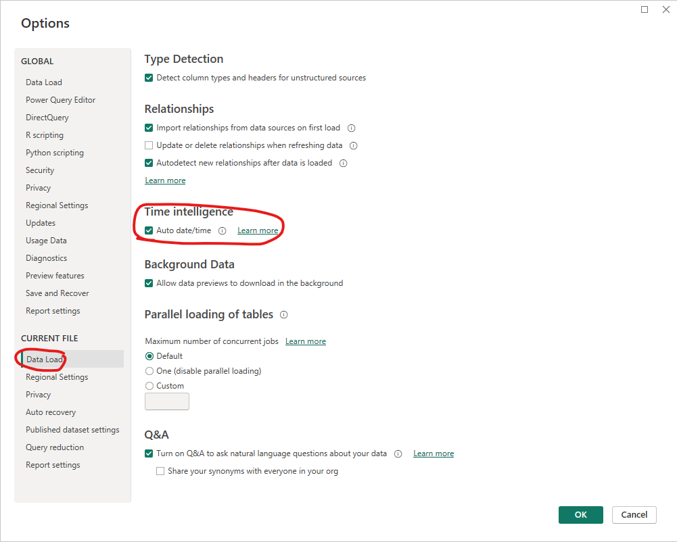The height and width of the screenshot is (542, 677).
Task: Open Global Report settings
Action: [x=53, y=311]
